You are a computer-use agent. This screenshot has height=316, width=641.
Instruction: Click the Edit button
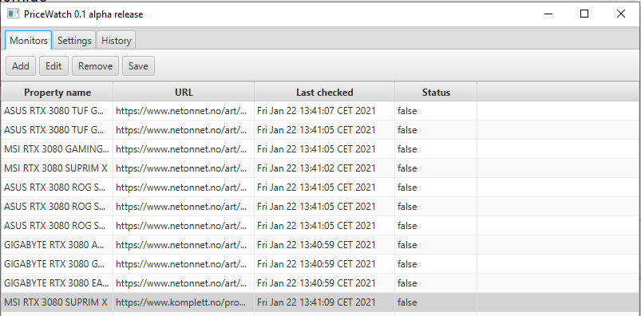[x=53, y=65]
